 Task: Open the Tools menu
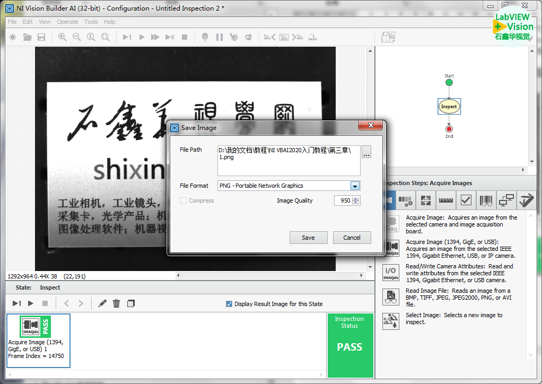click(x=91, y=22)
